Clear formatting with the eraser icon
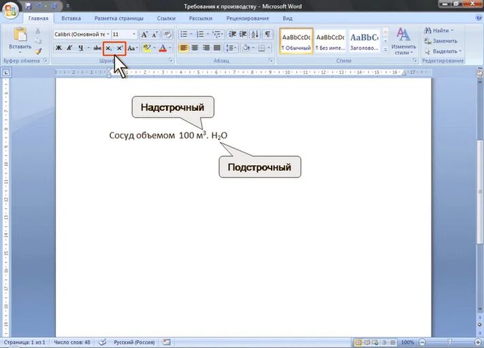Viewport: 484px width, 348px height. point(167,34)
